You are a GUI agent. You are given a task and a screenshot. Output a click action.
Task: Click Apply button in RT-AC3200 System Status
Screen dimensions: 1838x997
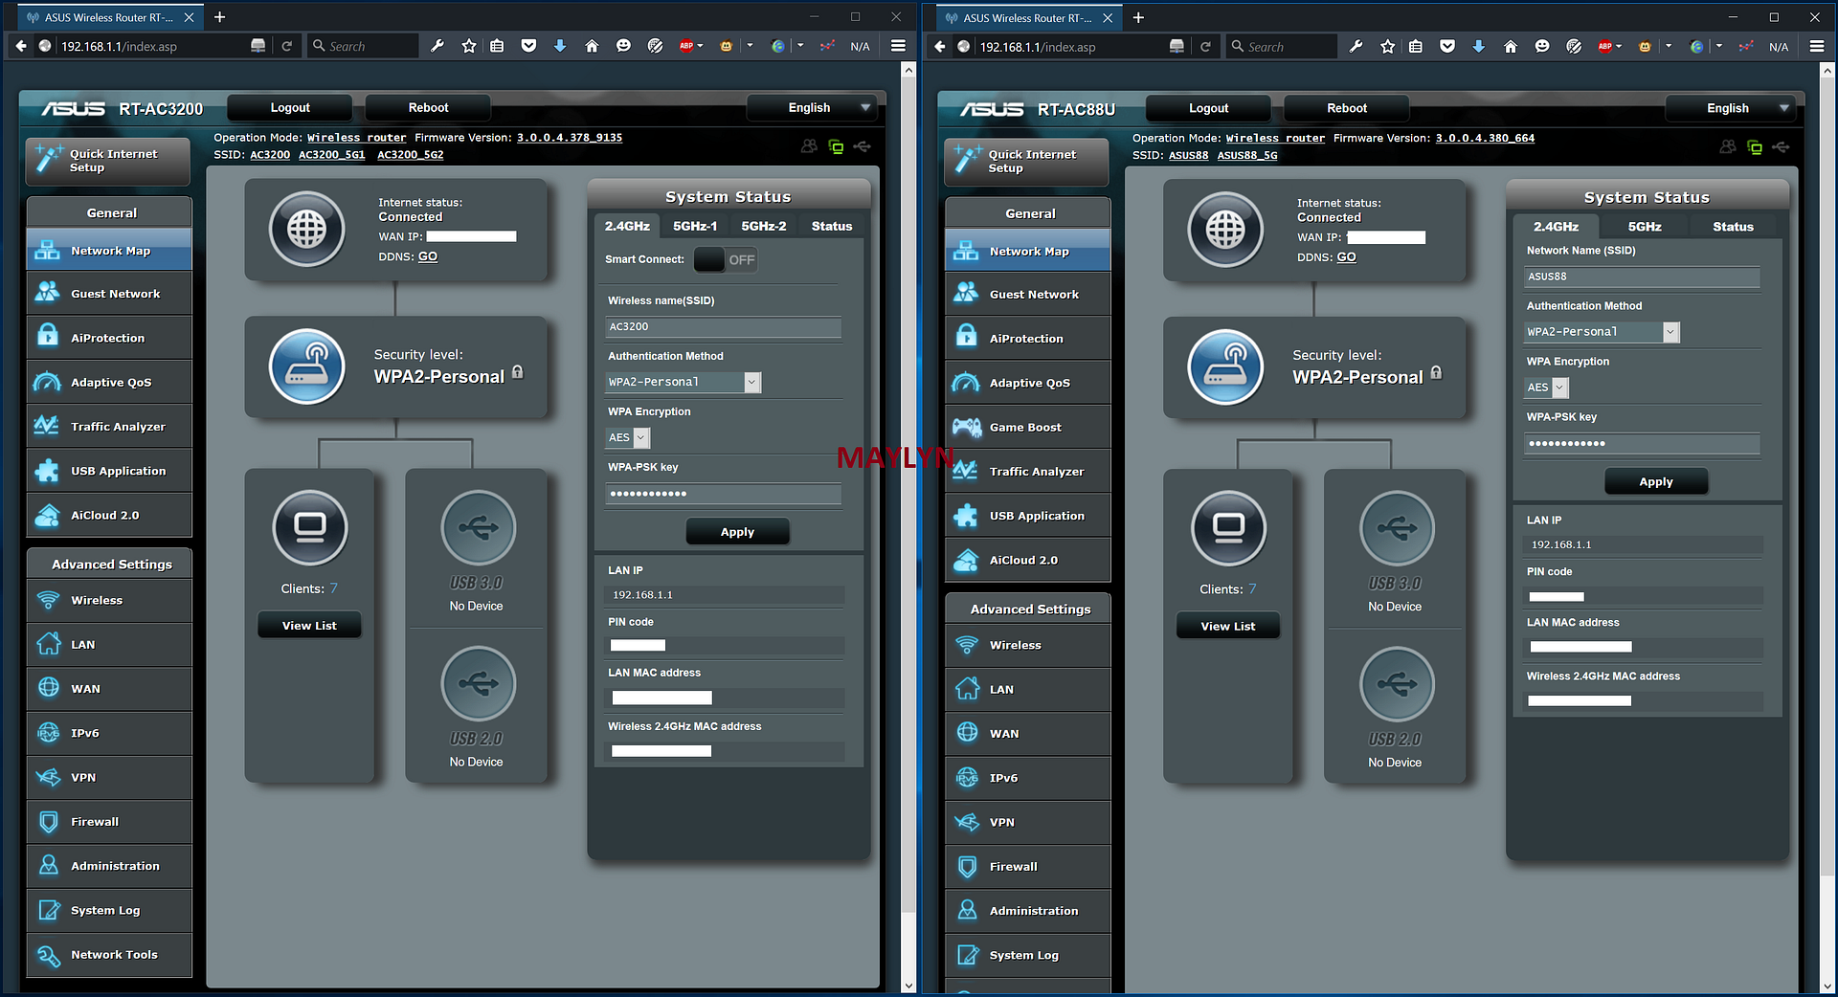coord(737,532)
